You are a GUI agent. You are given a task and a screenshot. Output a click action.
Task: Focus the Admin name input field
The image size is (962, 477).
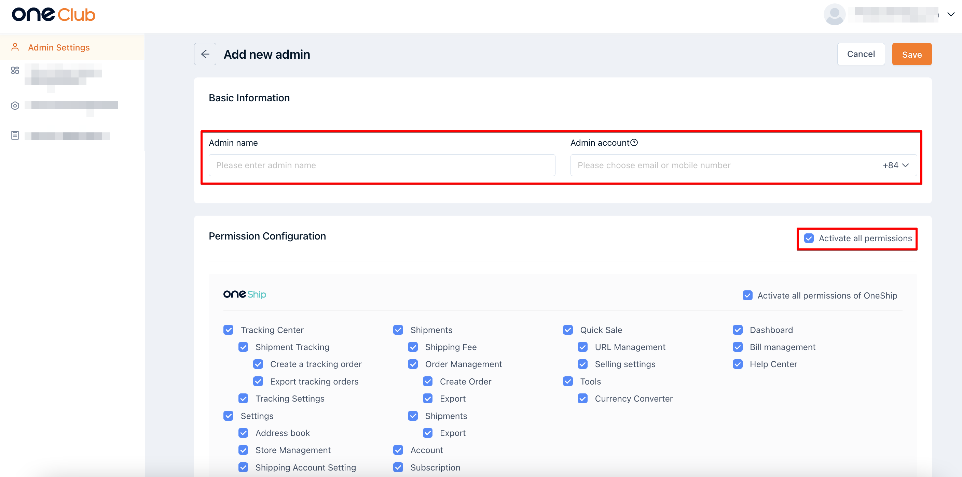coord(382,165)
